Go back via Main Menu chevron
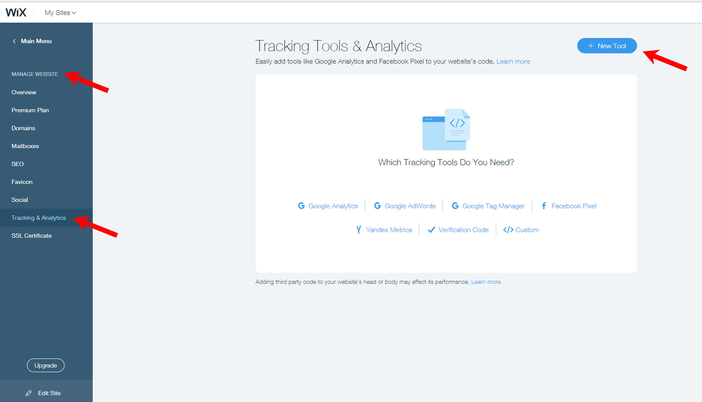 click(14, 41)
